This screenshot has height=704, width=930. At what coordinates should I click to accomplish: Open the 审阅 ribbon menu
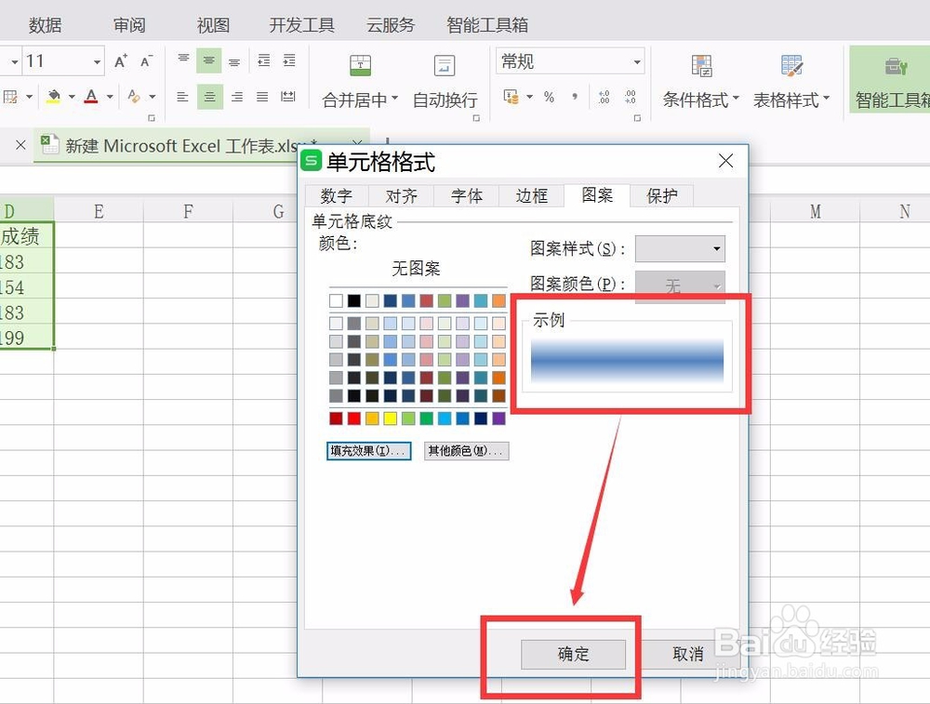click(129, 25)
